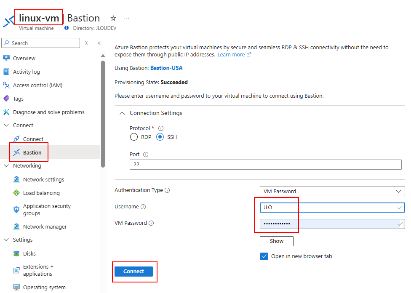
Task: Click the Extensions + applications icon
Action: click(x=16, y=270)
